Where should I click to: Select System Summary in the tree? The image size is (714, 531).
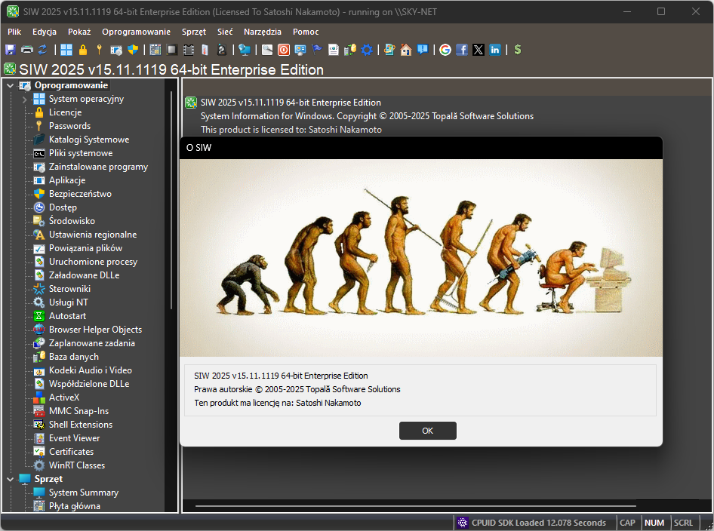tap(83, 493)
